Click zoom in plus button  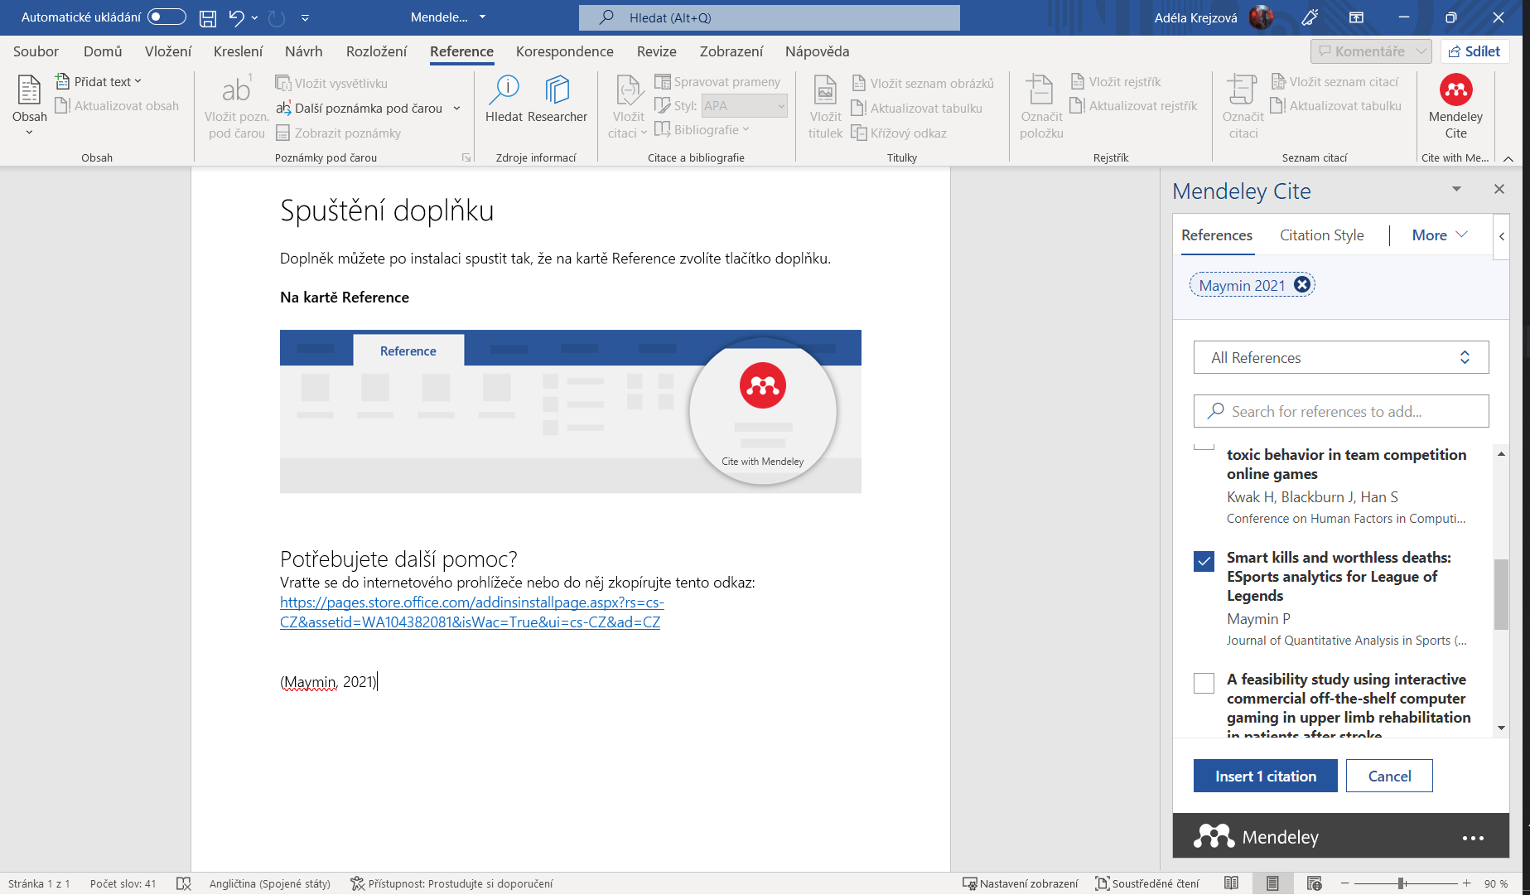tap(1467, 883)
